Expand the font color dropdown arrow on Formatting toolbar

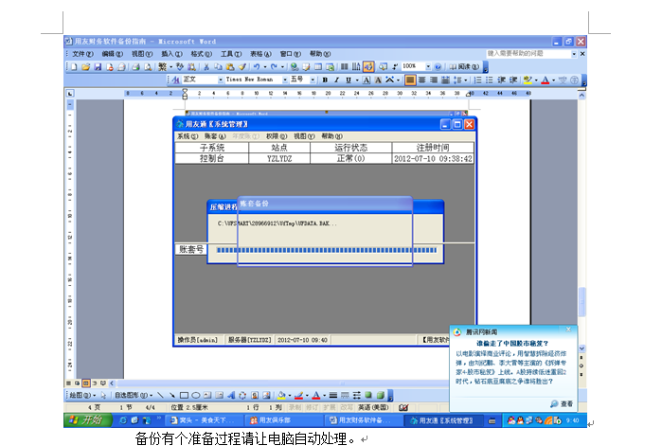click(553, 80)
